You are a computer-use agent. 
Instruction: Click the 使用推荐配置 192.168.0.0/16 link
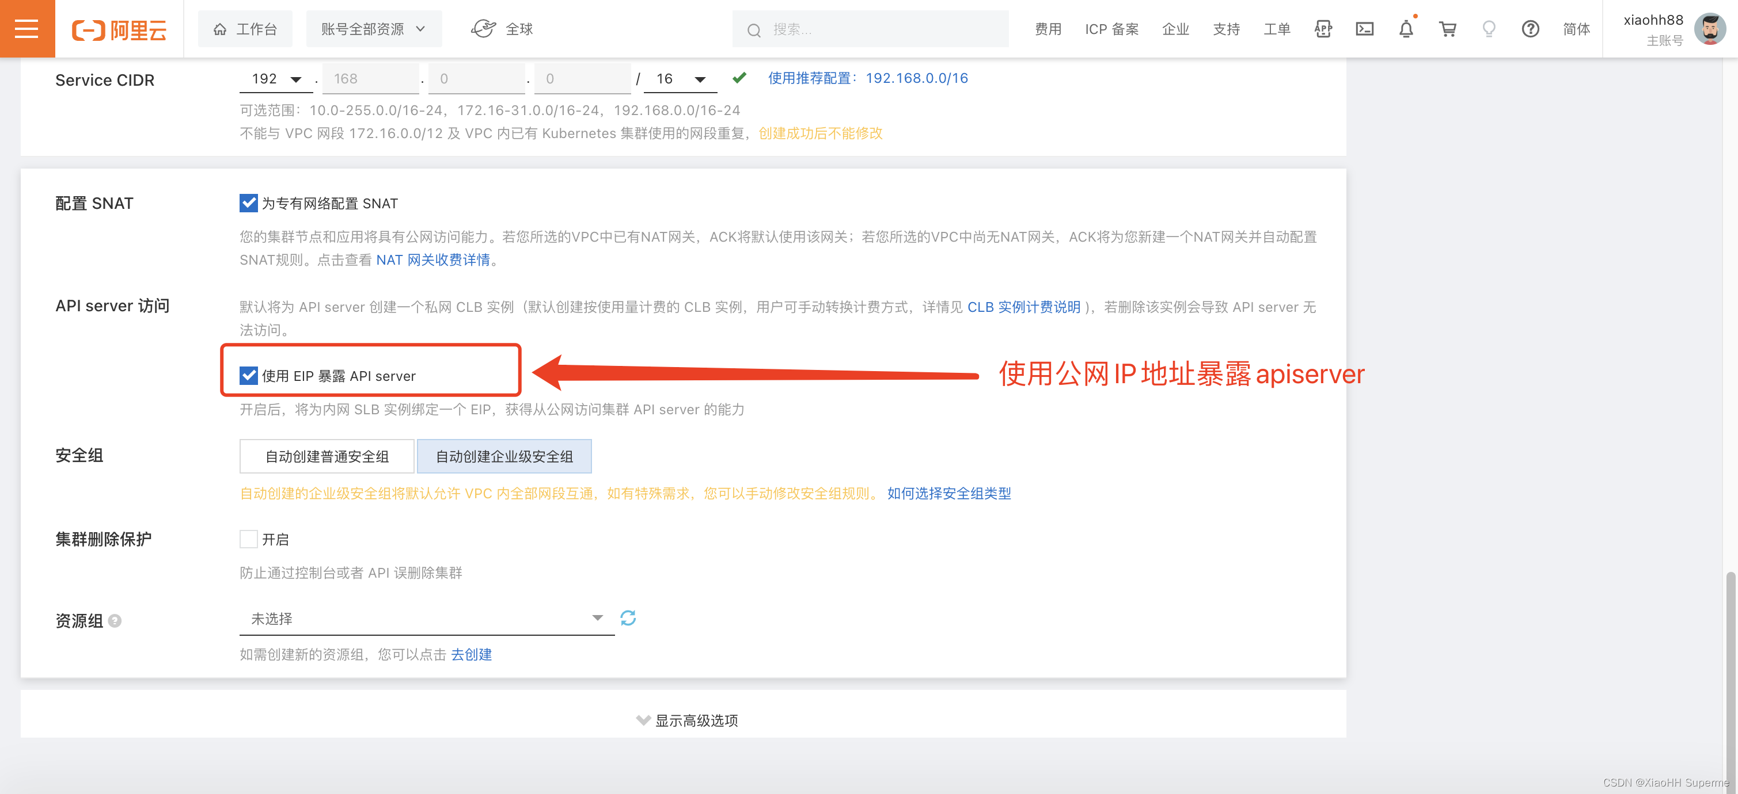(916, 78)
